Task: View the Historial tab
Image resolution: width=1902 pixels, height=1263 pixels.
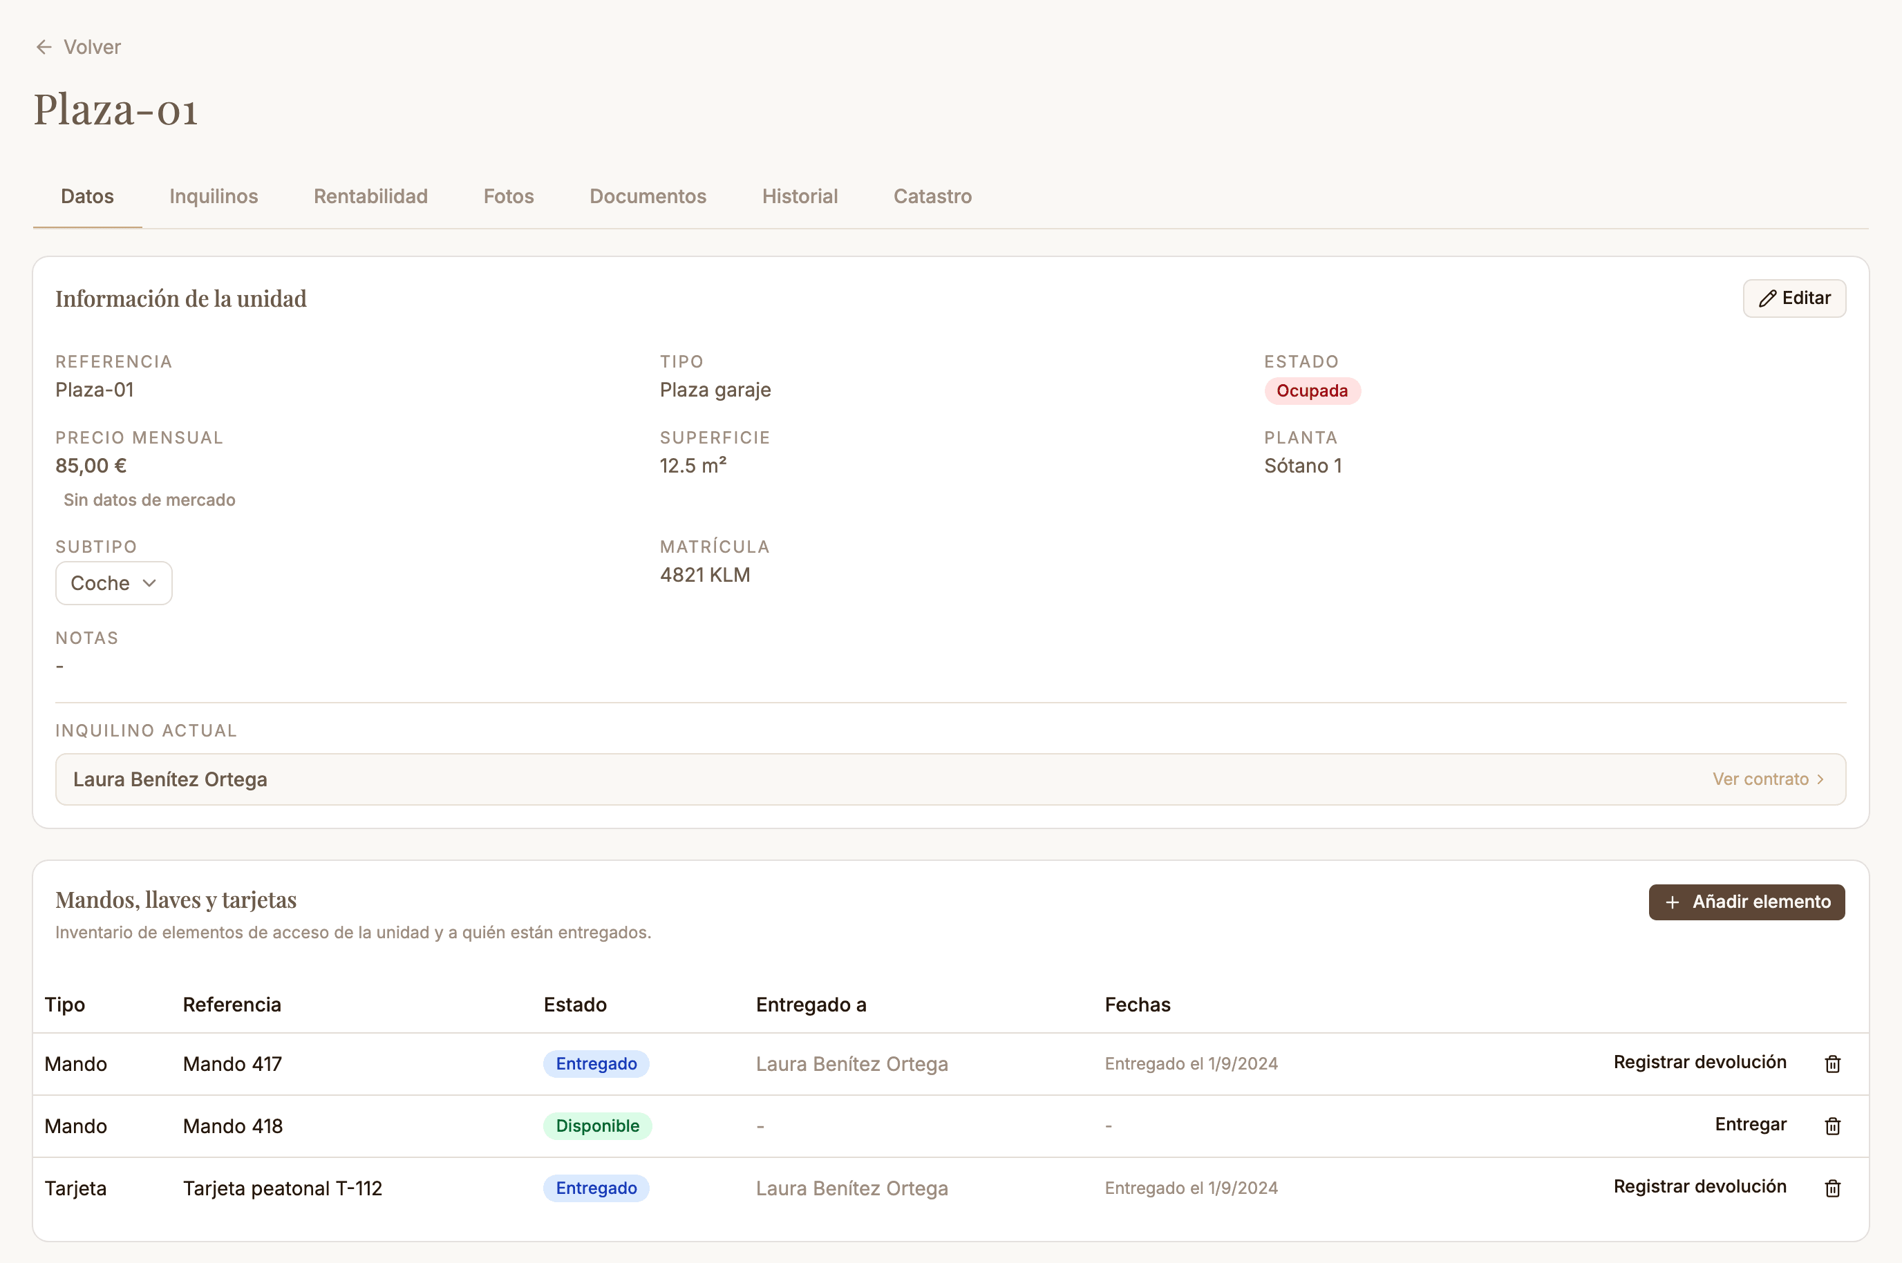Action: tap(800, 196)
